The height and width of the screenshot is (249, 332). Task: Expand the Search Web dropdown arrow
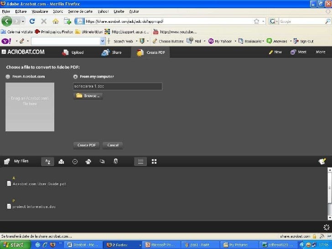[x=136, y=41]
